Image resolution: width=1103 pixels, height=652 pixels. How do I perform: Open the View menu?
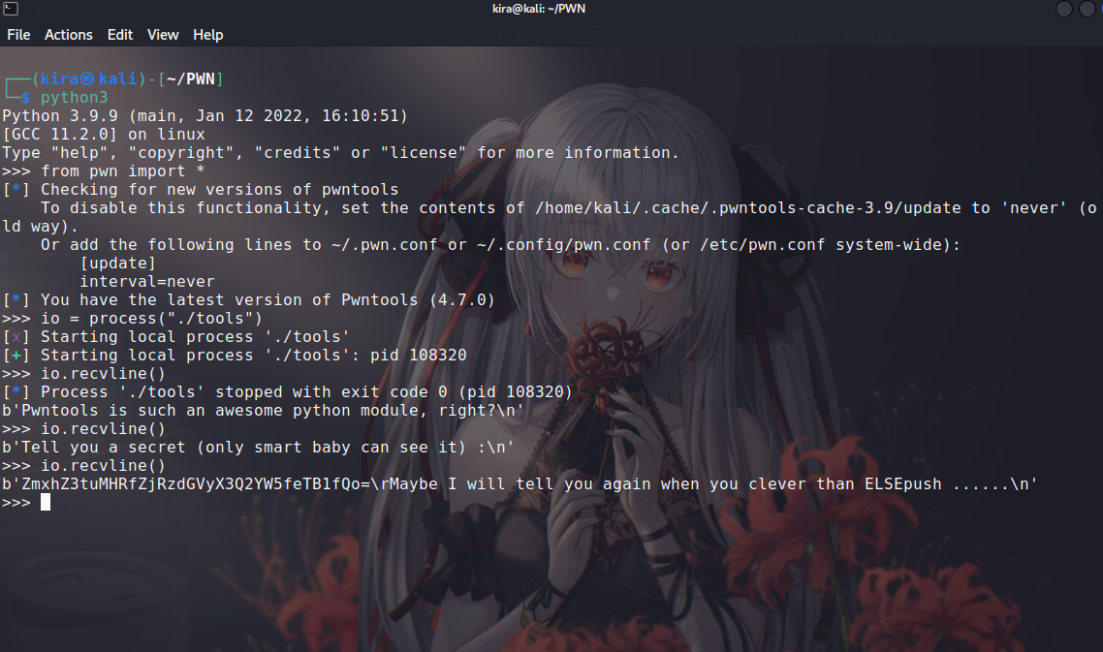click(163, 35)
